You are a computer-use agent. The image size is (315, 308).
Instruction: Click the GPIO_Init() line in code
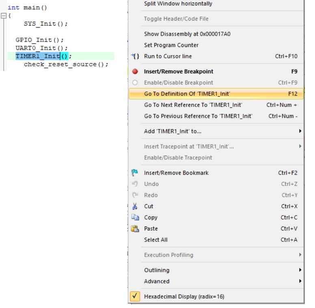pos(39,40)
